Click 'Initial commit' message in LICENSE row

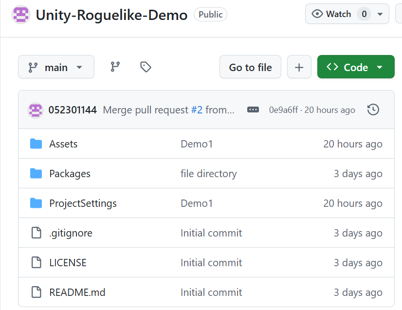coord(211,263)
